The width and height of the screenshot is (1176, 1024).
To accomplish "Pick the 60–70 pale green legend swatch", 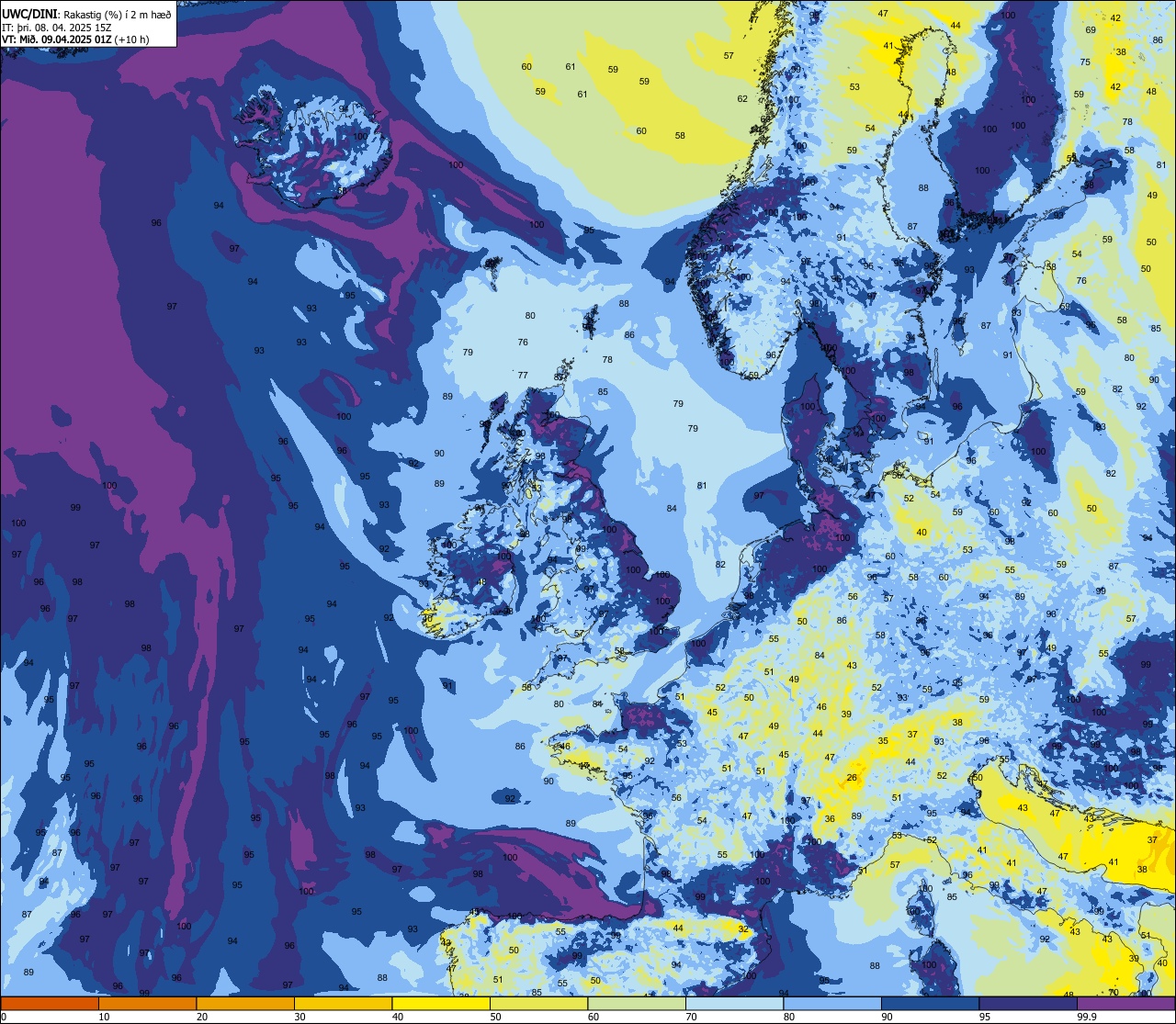I will [637, 1004].
